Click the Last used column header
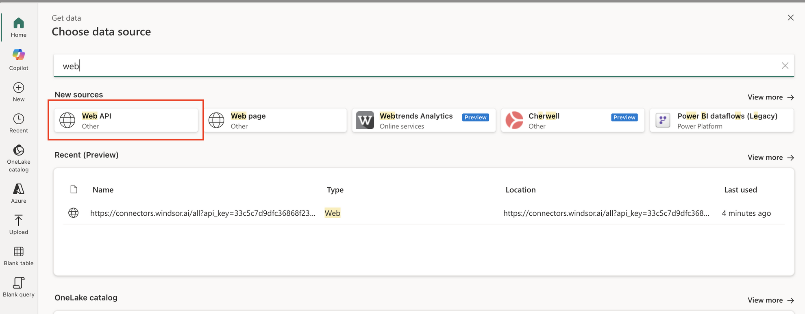Screen dimensions: 805x314 click(x=740, y=190)
